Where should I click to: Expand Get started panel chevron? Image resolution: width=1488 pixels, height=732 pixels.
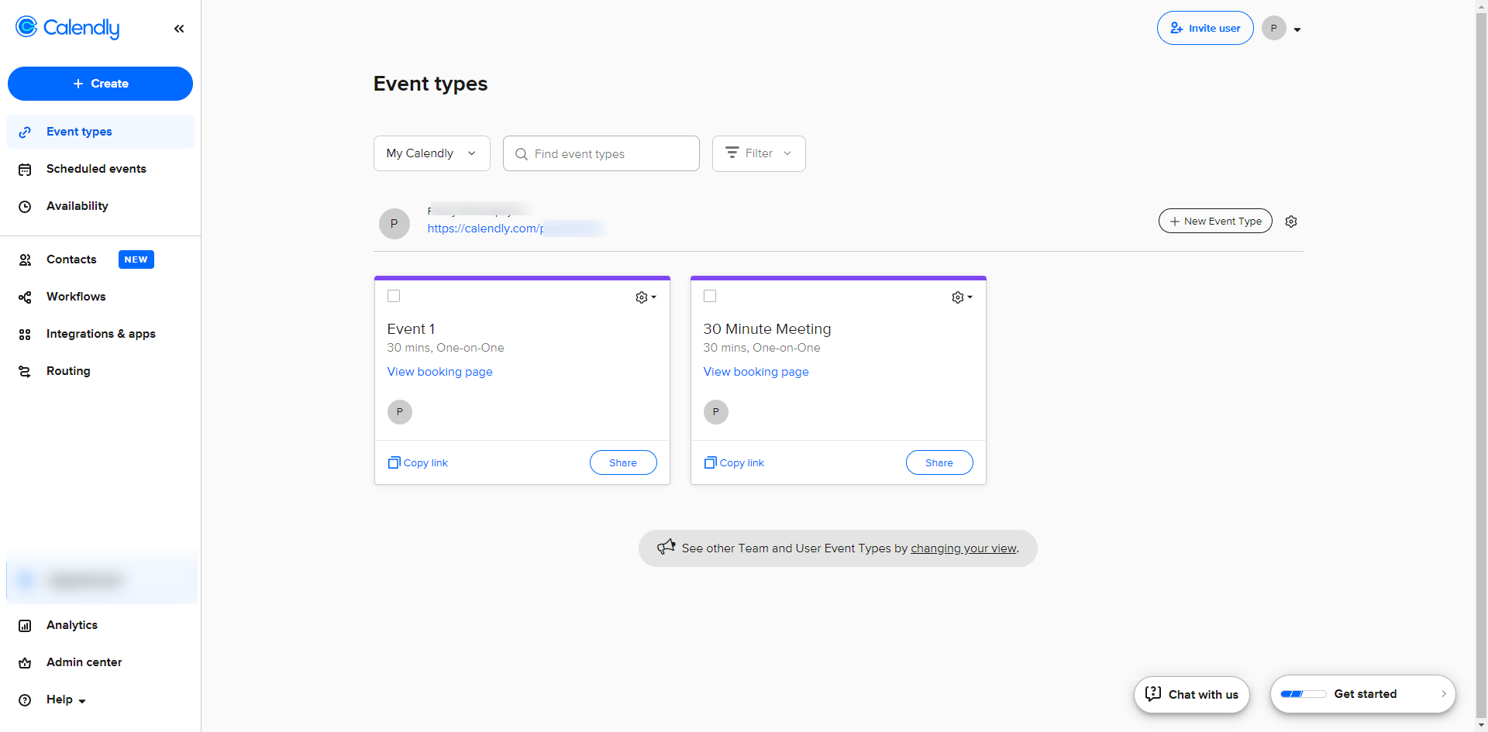coord(1444,694)
